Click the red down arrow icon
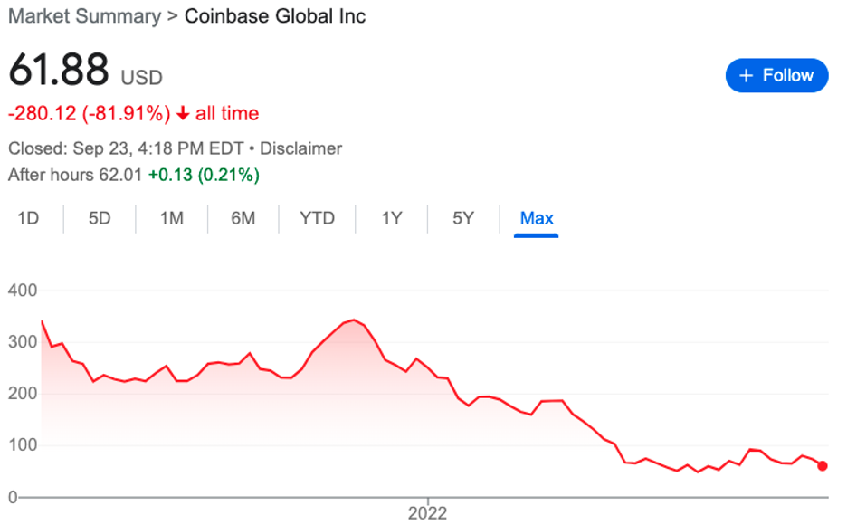The image size is (847, 525). (x=183, y=113)
